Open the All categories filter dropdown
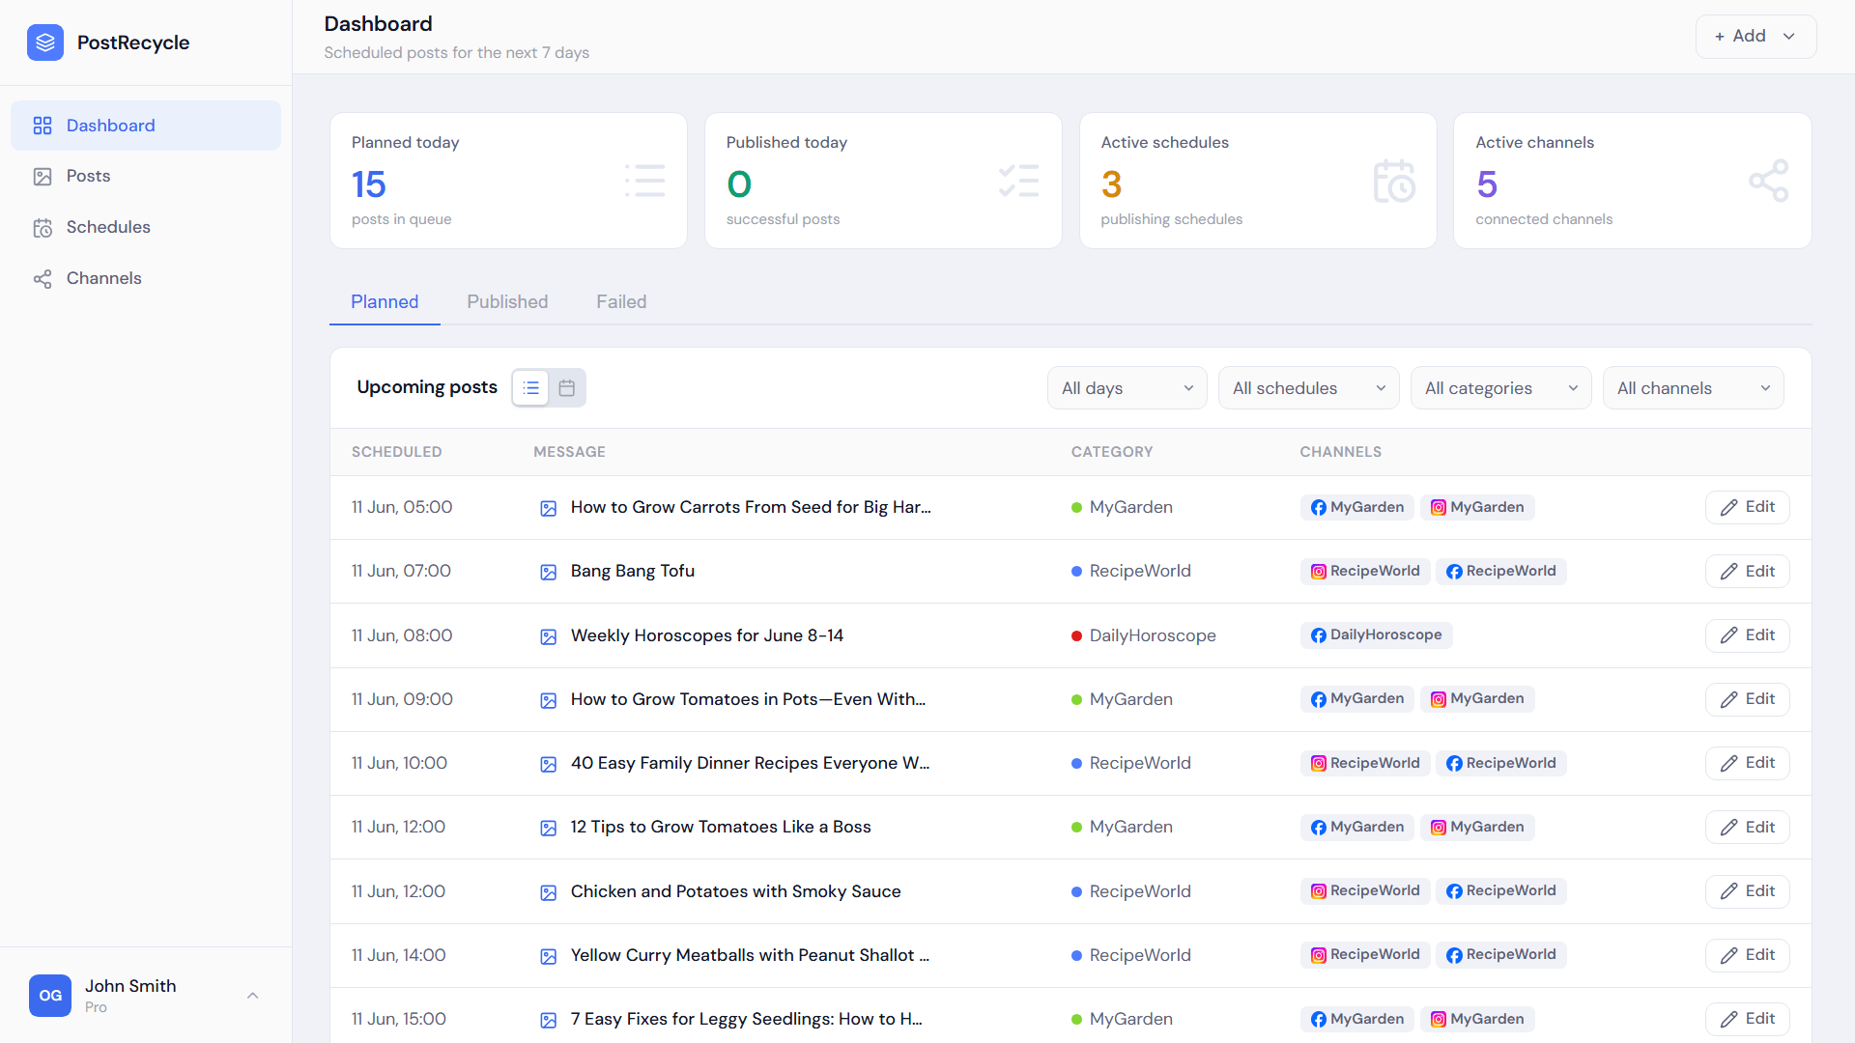1855x1043 pixels. click(x=1501, y=387)
